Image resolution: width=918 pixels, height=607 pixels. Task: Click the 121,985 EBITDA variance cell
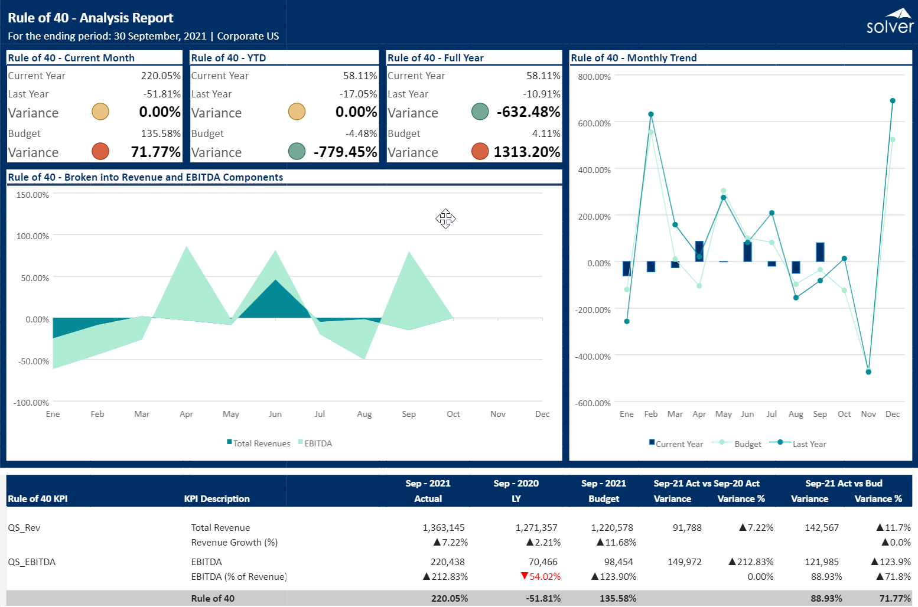(822, 562)
